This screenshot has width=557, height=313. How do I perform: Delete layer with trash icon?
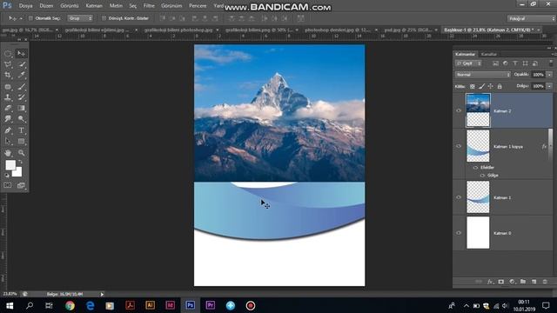click(545, 282)
